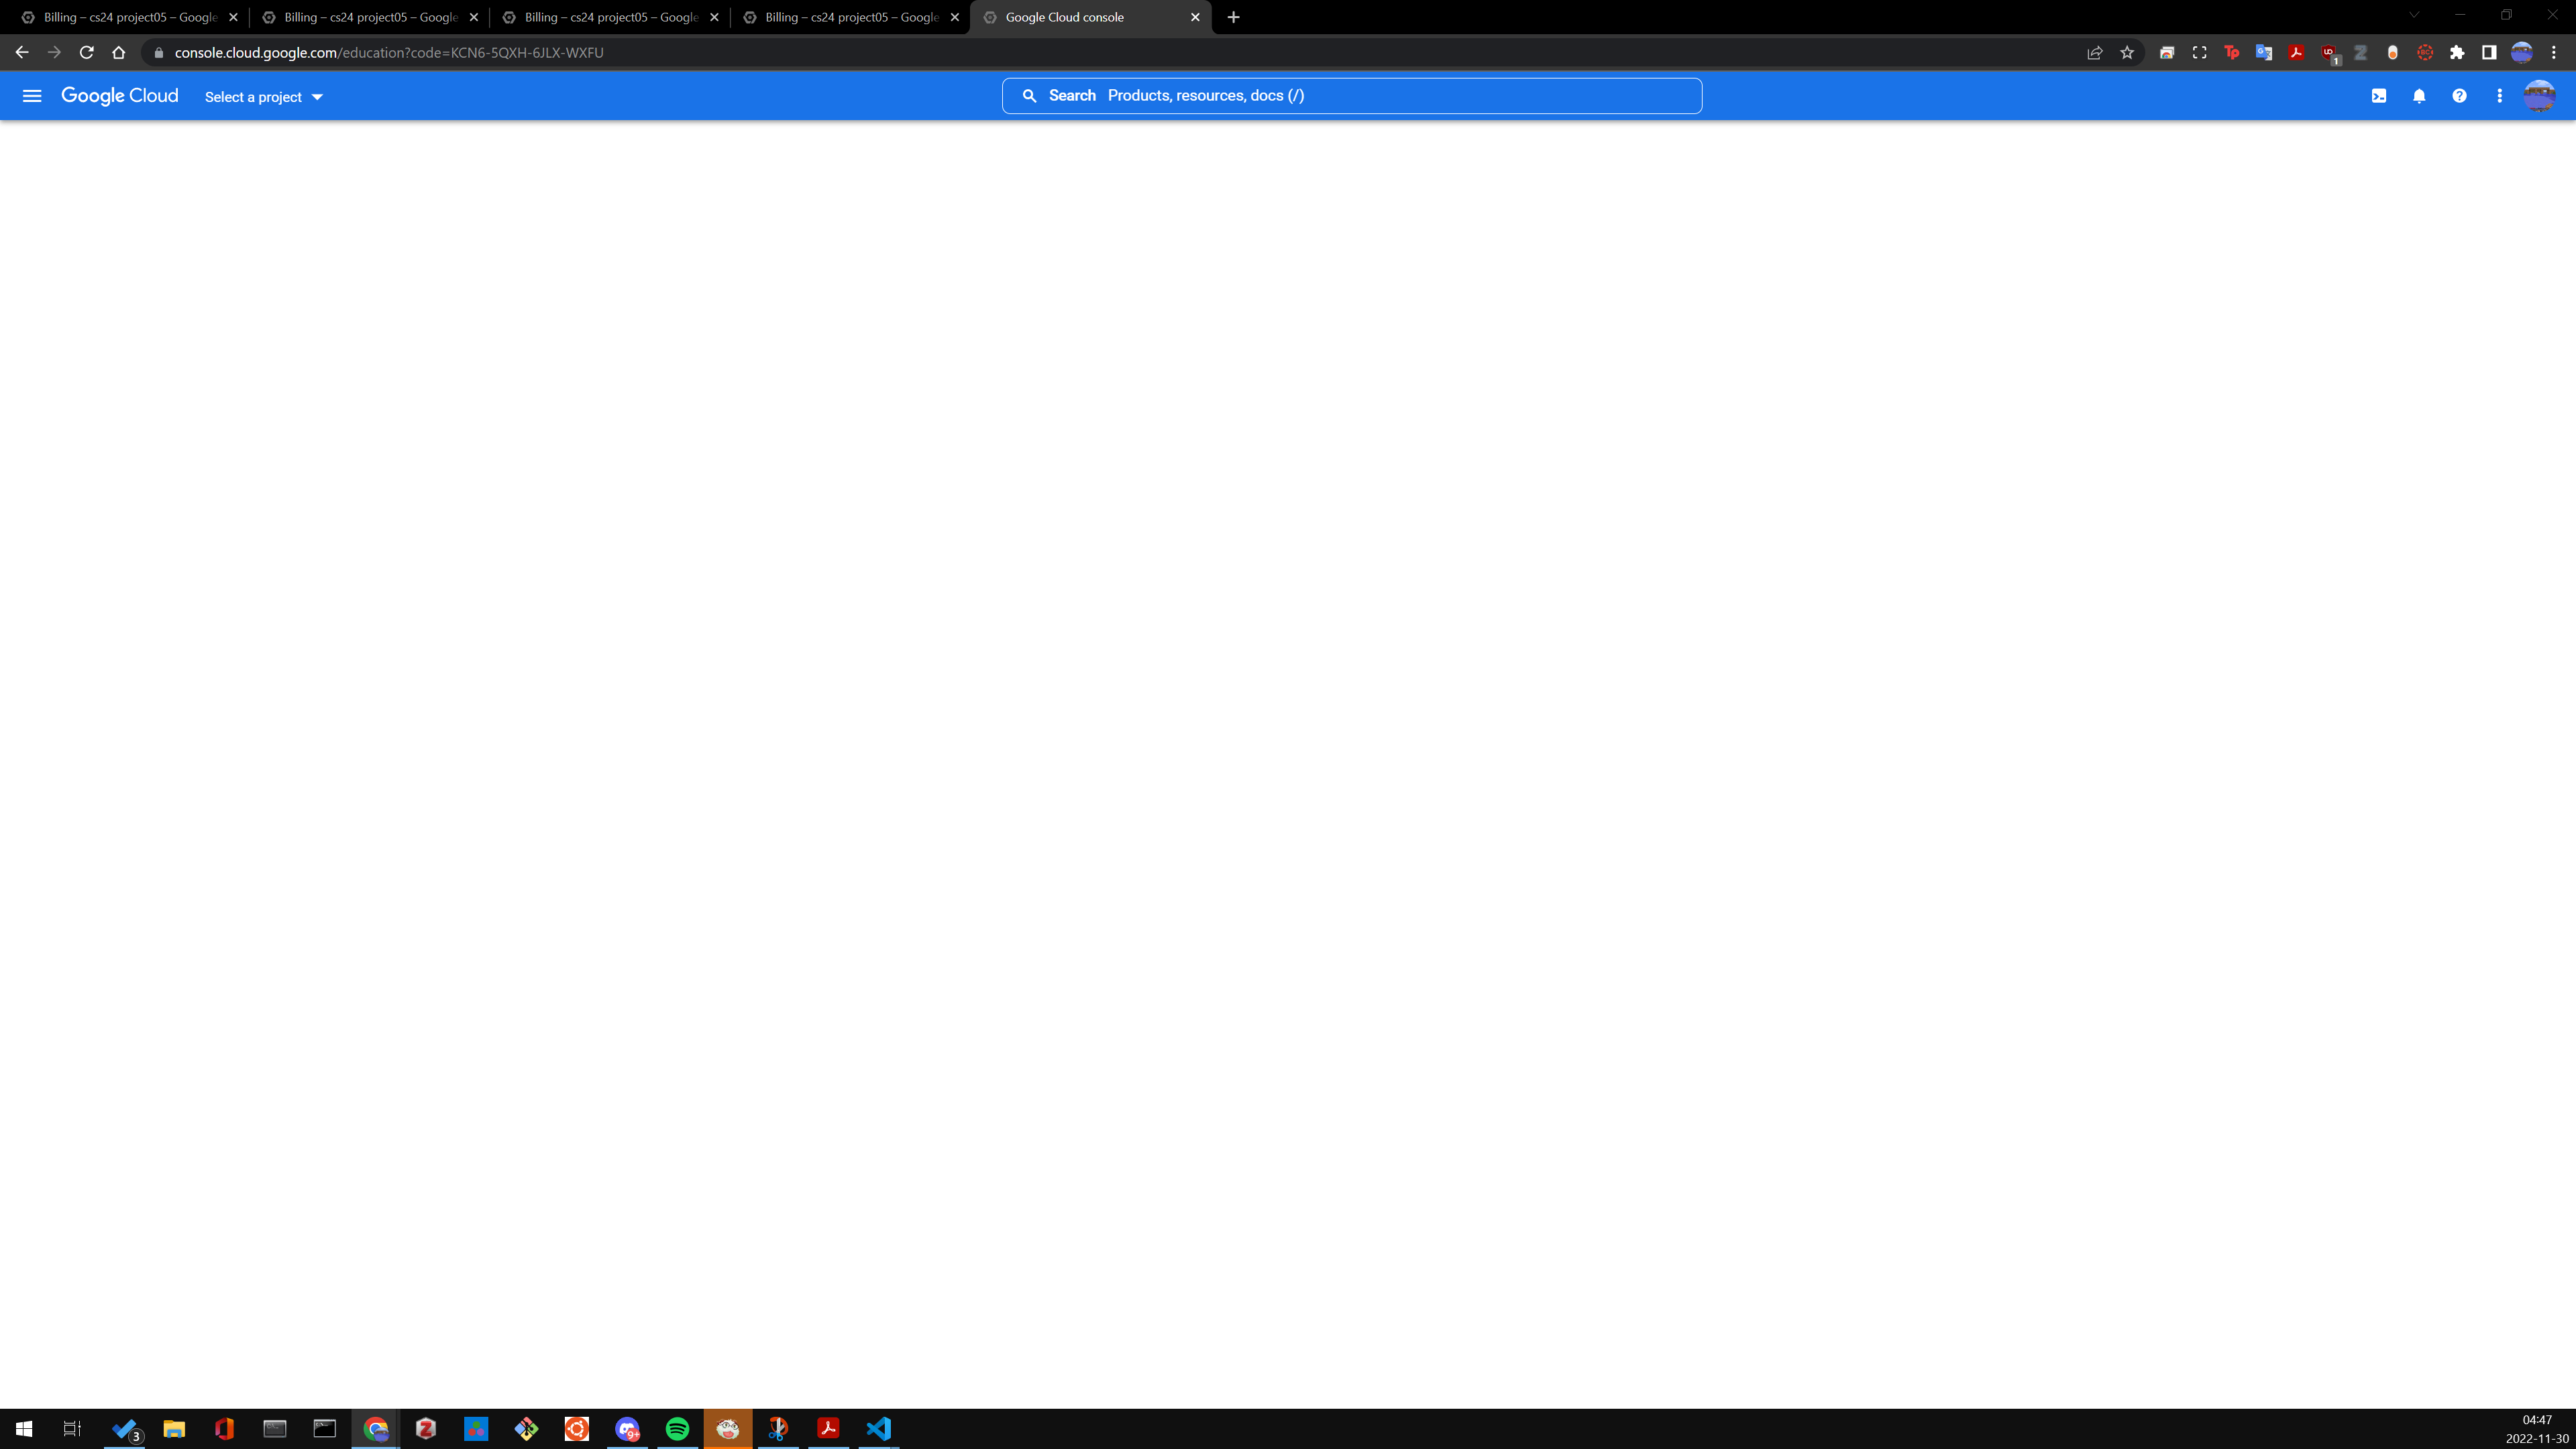Reload the current page

click(x=86, y=53)
